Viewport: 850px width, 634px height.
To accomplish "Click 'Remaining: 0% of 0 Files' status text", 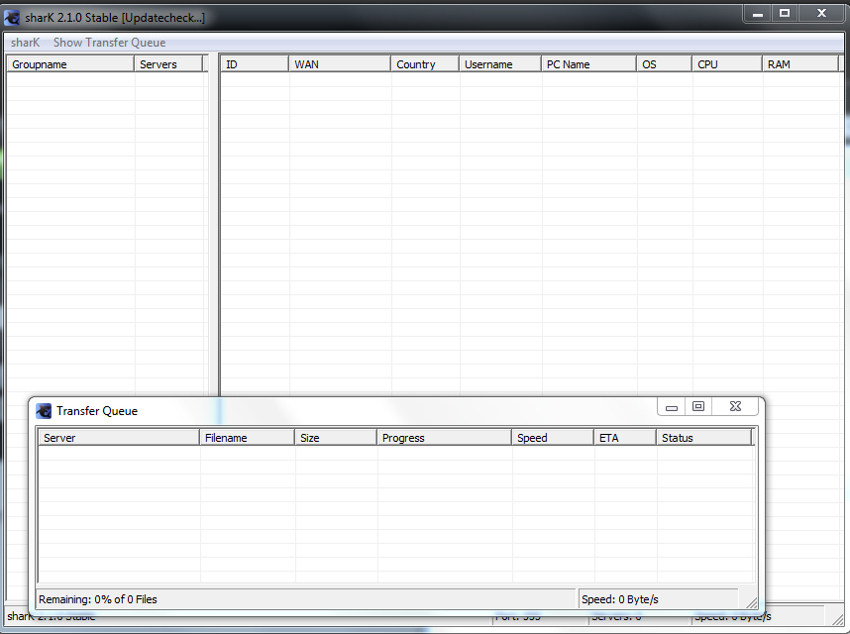I will (x=97, y=599).
